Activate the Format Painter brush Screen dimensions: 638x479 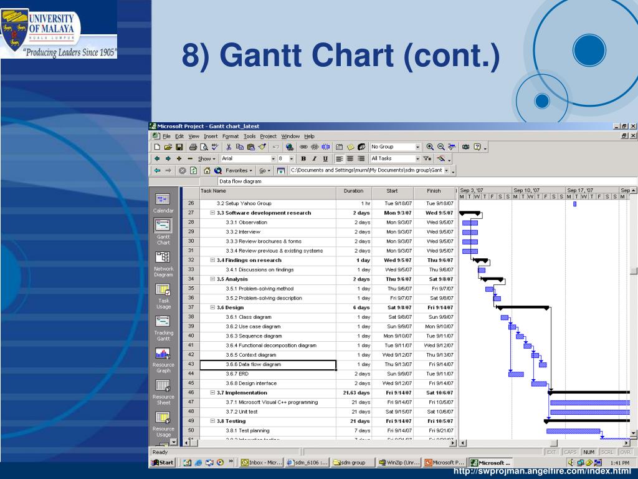pos(262,147)
